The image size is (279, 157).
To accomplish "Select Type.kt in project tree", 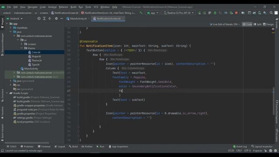I will pyautogui.click(x=36, y=65).
